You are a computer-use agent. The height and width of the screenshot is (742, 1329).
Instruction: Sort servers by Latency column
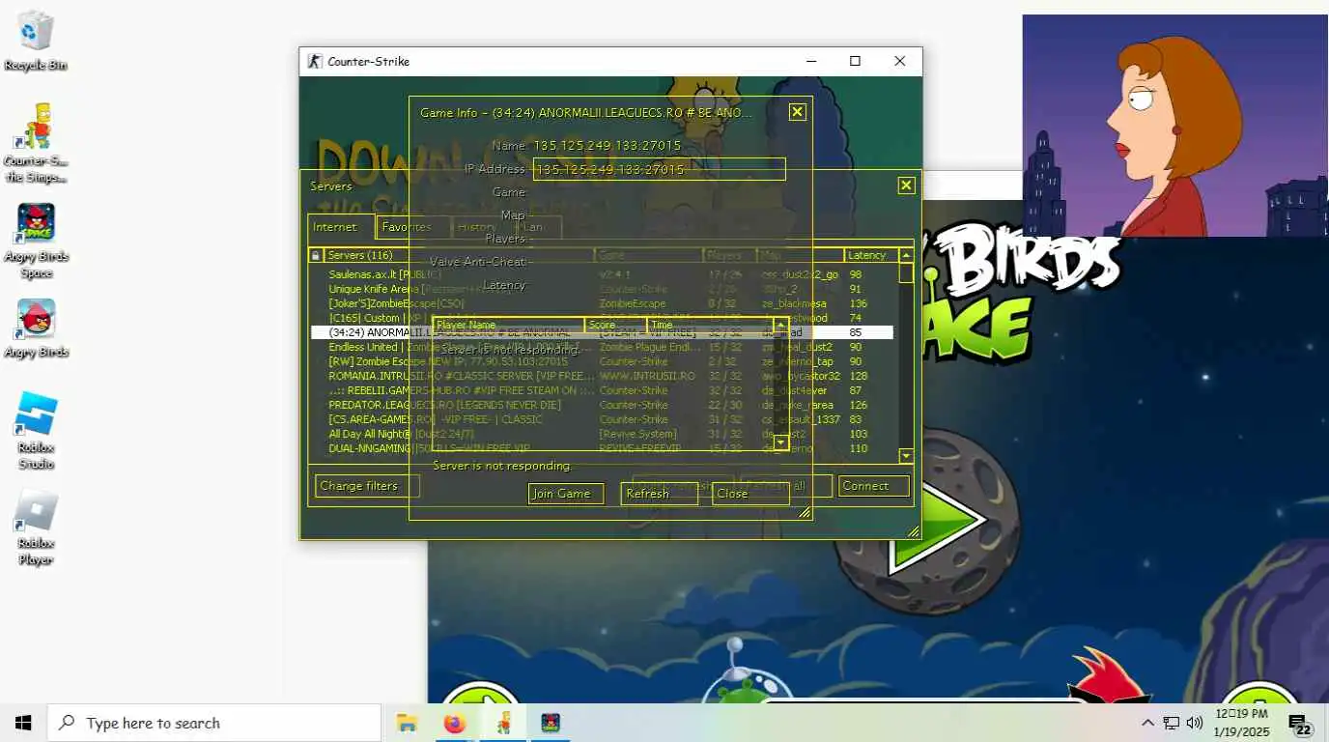(x=871, y=255)
